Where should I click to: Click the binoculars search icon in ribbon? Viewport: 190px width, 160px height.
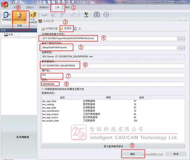[97, 15]
